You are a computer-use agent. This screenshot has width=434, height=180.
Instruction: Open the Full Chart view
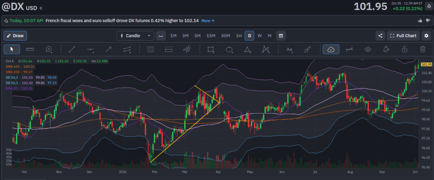tap(403, 36)
